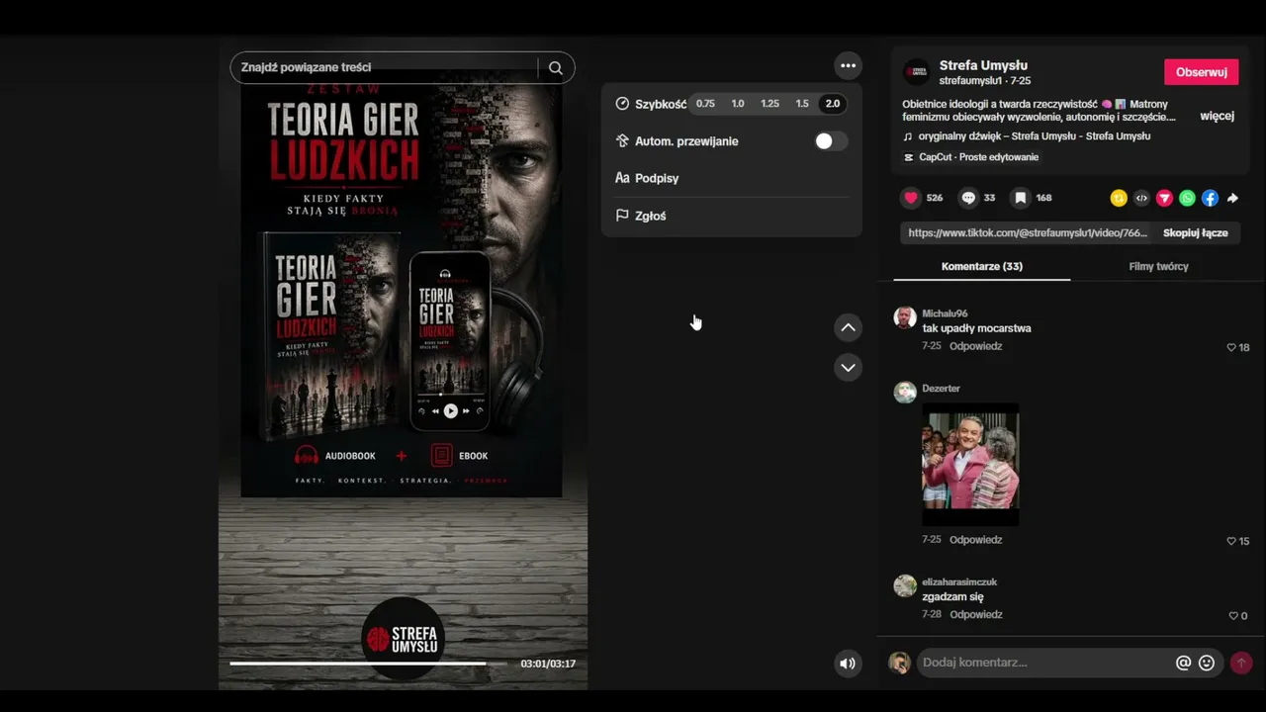
Task: Click username Michalu96
Action: tap(945, 313)
